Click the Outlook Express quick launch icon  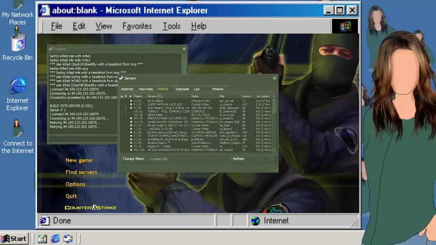point(68,239)
